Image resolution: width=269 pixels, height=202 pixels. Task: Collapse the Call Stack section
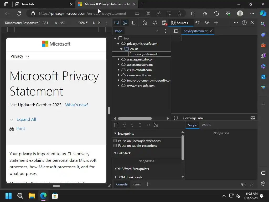click(x=115, y=153)
